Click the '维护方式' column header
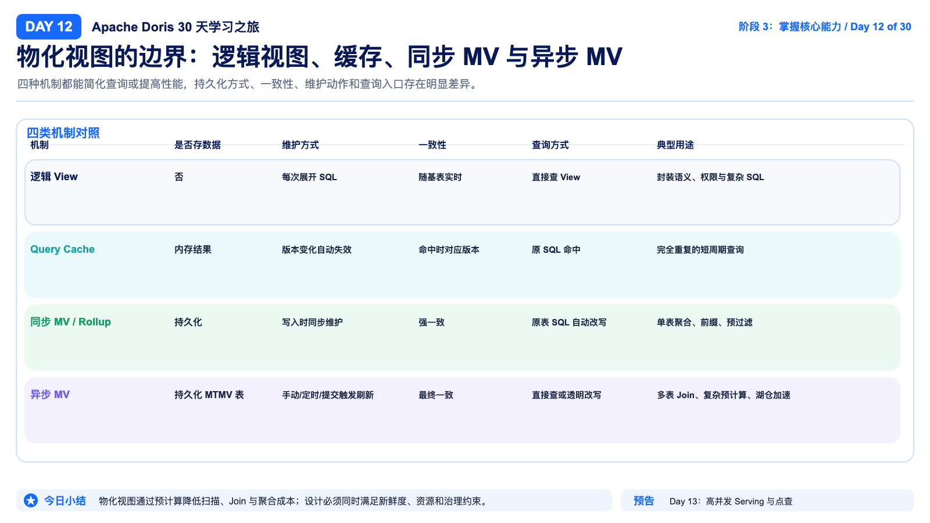The height and width of the screenshot is (523, 930). (x=301, y=145)
